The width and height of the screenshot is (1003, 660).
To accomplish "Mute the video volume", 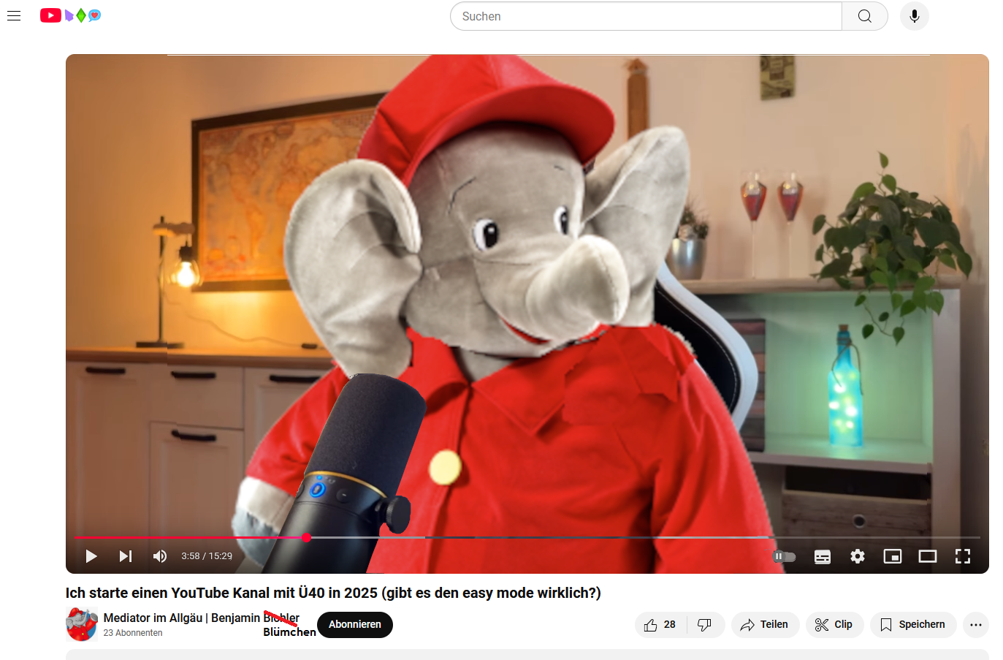I will coord(159,556).
